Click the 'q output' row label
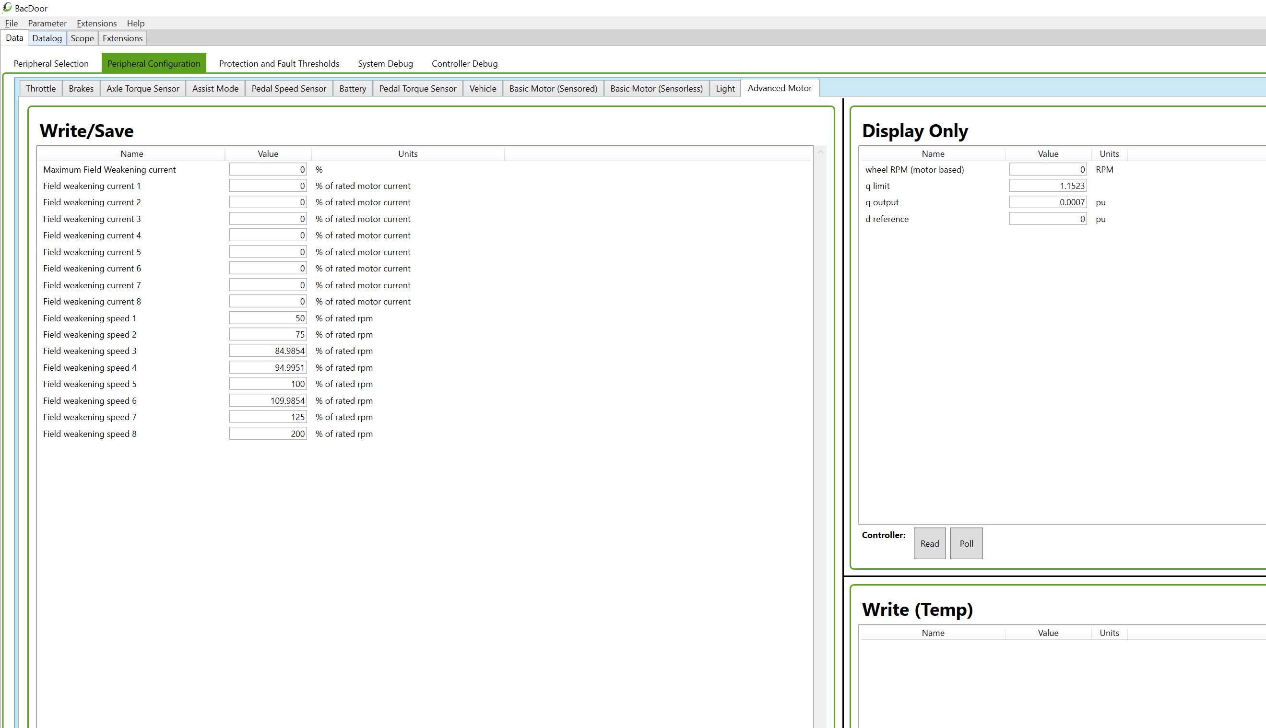1266x728 pixels. coord(882,202)
